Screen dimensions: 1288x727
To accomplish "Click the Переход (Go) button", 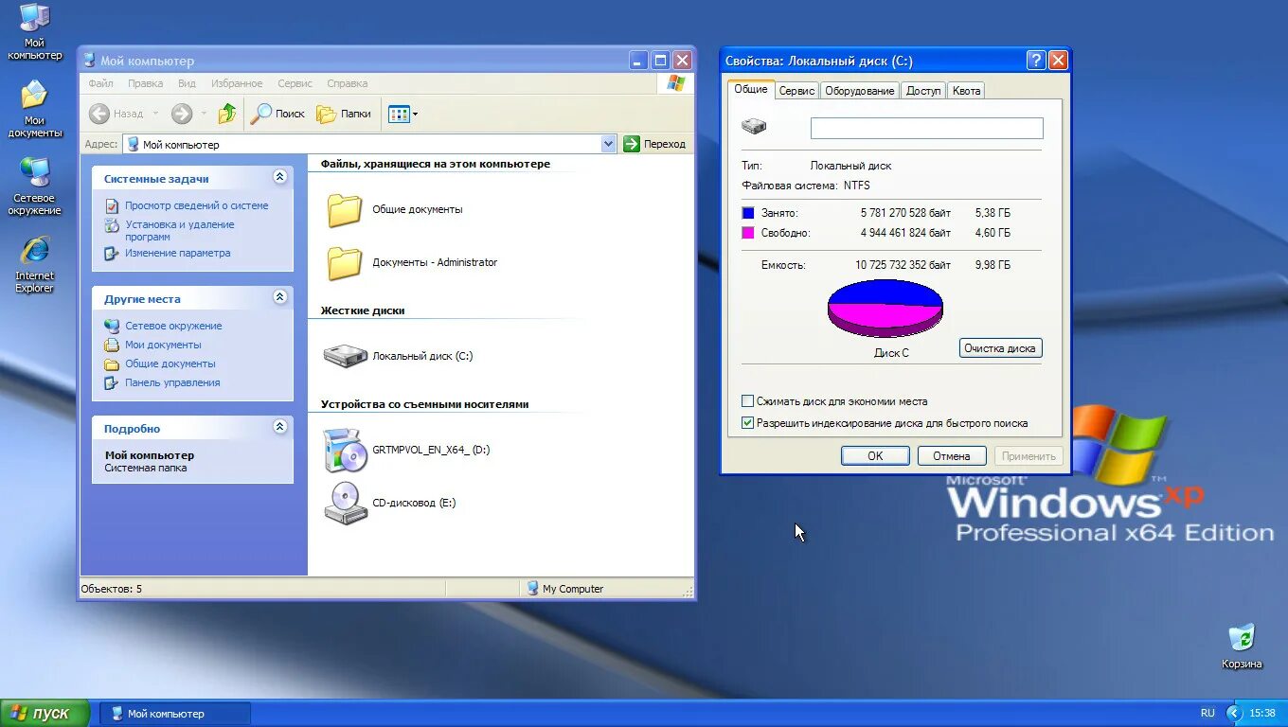I will pos(653,144).
